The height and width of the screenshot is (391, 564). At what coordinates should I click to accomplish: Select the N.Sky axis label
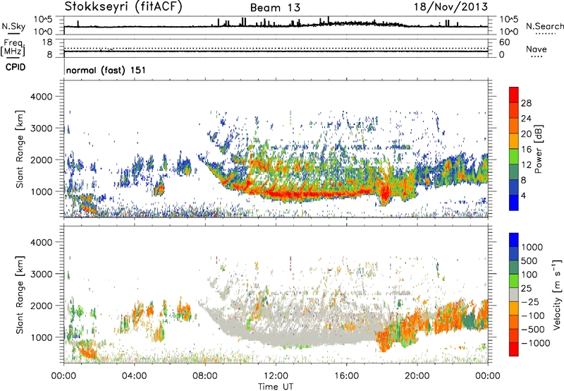pos(13,27)
